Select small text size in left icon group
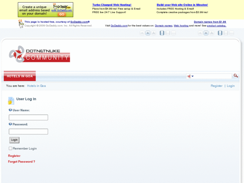Screen dimensions: 244x183 (142, 33)
